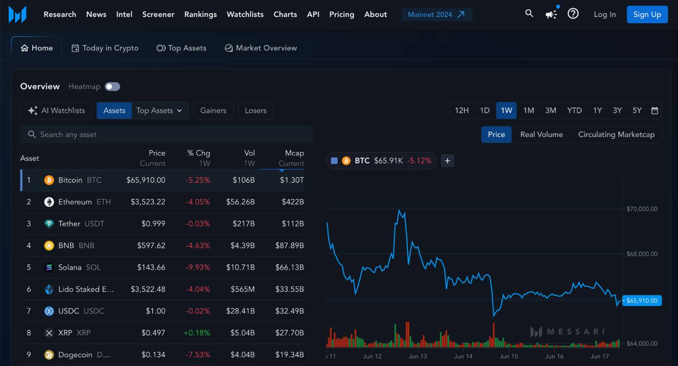The height and width of the screenshot is (366, 678).
Task: Sort table by Price Current column
Action: pyautogui.click(x=153, y=158)
